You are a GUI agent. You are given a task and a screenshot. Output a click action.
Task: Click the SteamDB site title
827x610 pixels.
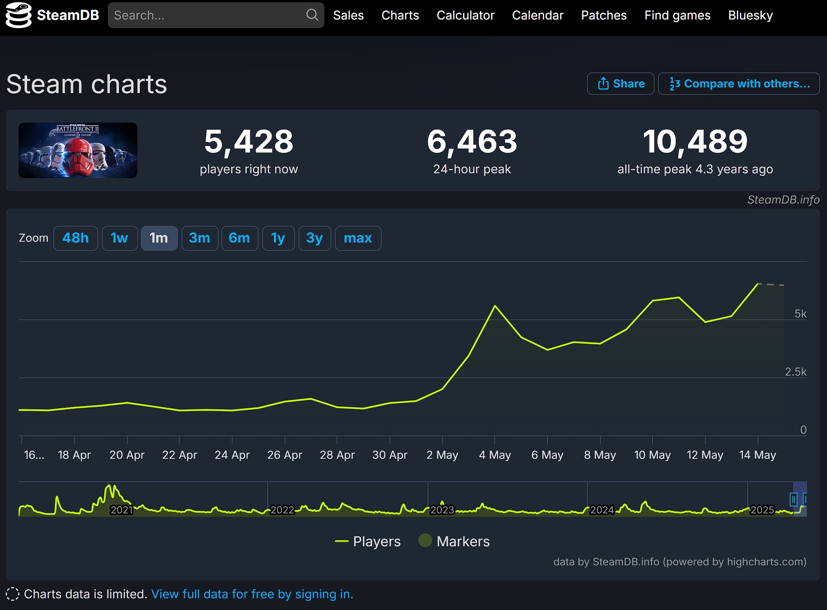click(x=68, y=15)
